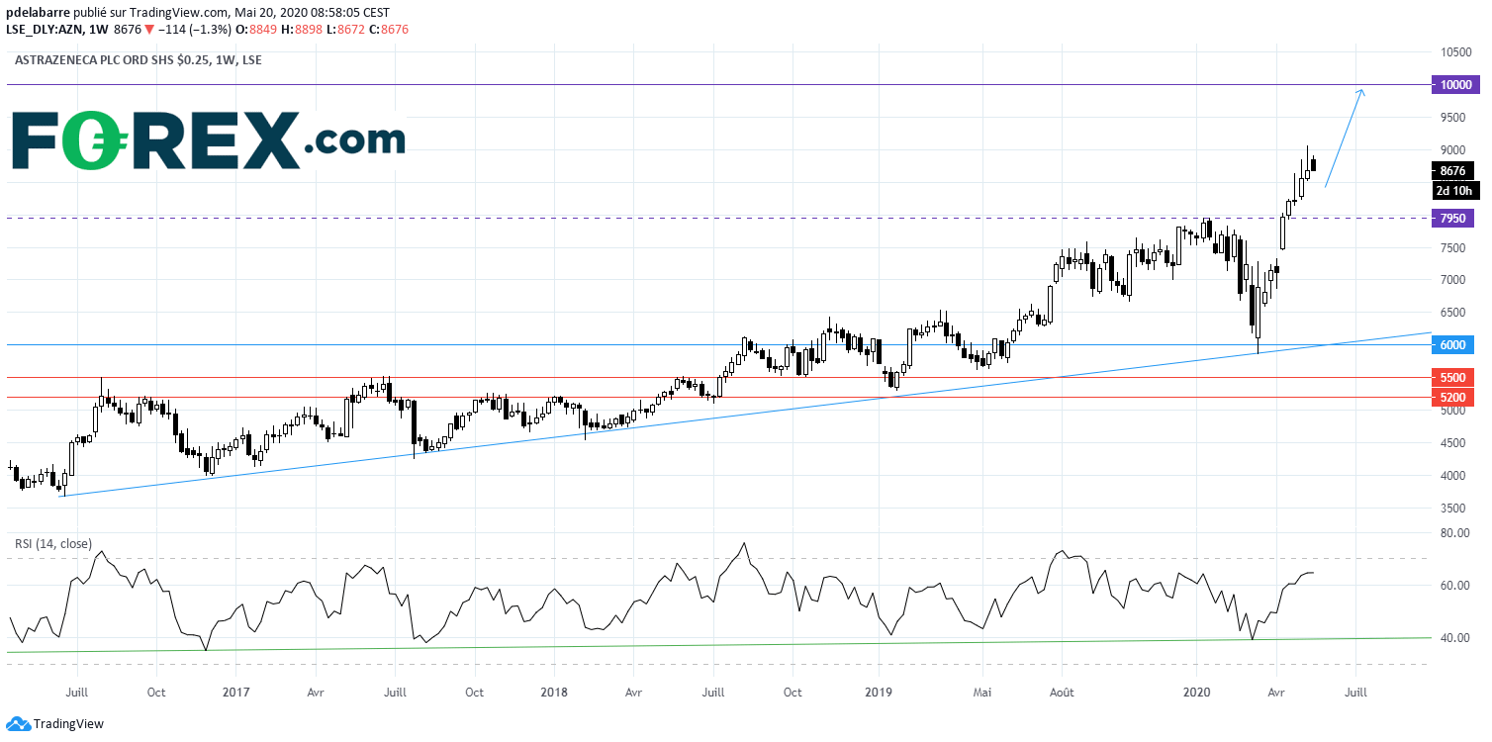Click the 5000 price axis value
The height and width of the screenshot is (742, 1492).
click(1453, 411)
